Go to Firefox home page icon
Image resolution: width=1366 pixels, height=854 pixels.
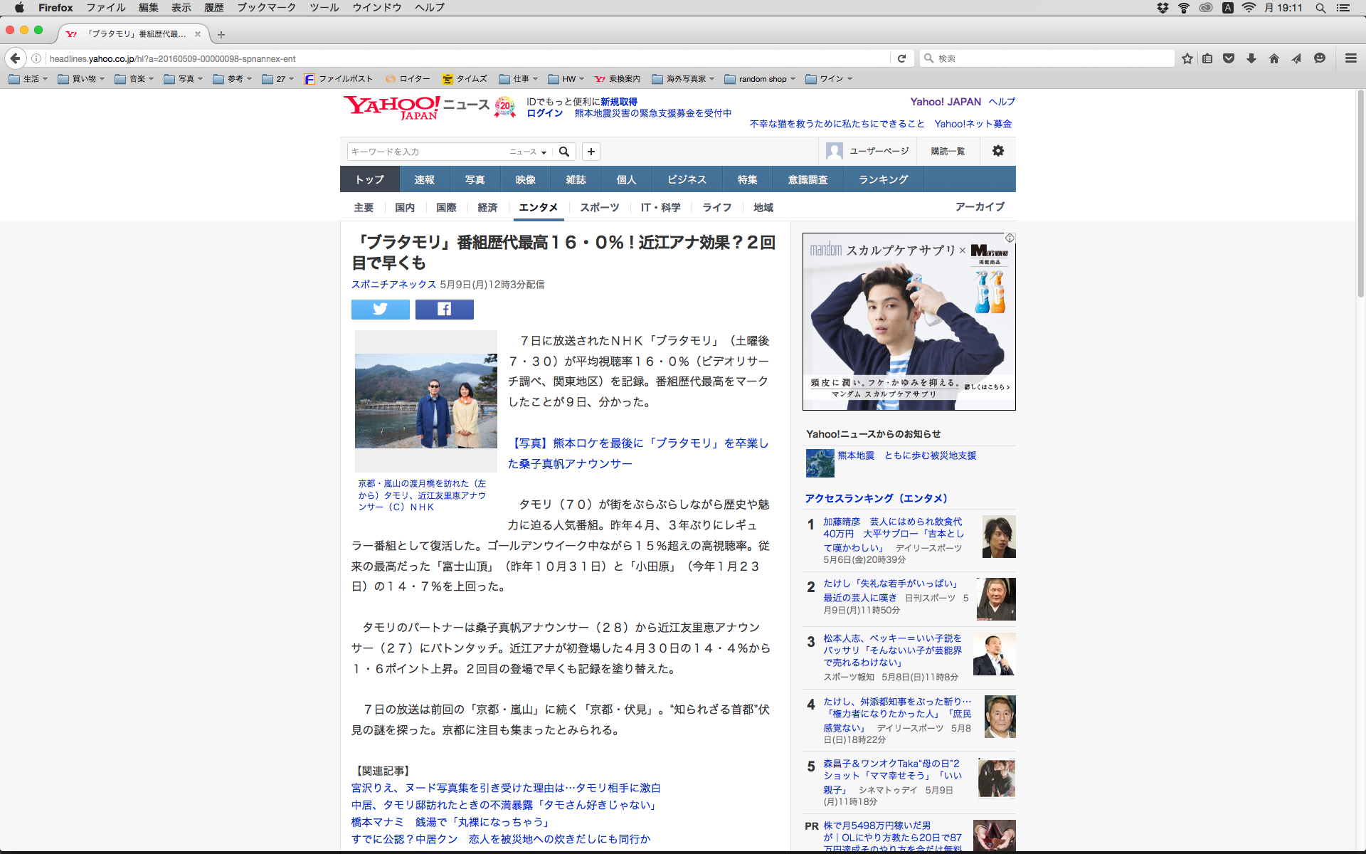pos(1274,58)
